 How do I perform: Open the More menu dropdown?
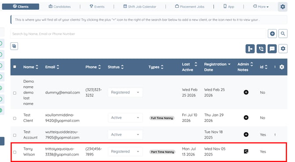pyautogui.click(x=261, y=7)
